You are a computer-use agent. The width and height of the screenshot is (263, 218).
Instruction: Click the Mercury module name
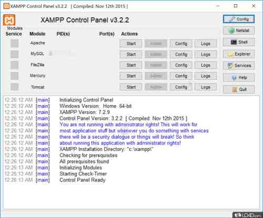37,76
